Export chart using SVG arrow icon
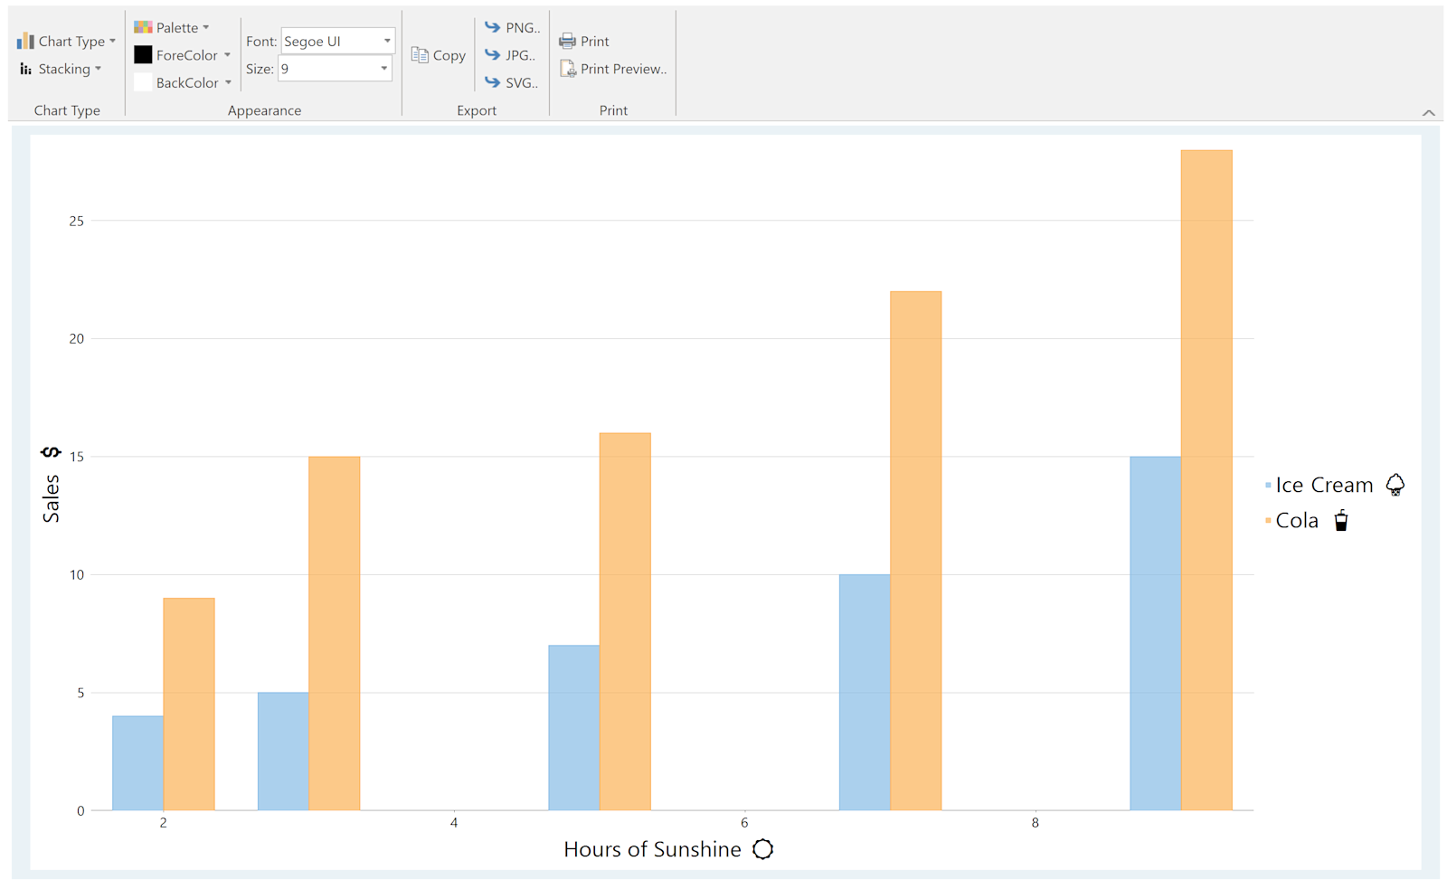 (x=492, y=82)
